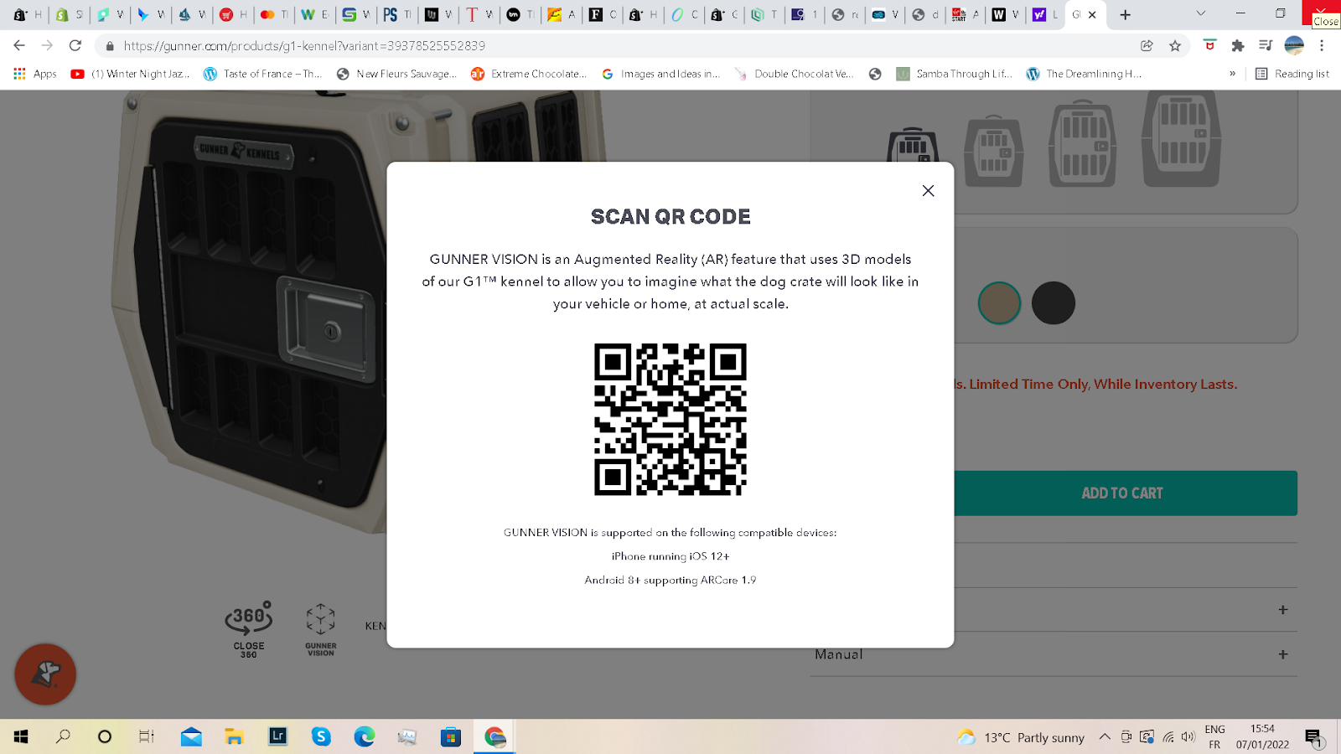Open the Taste of France bookmark

pyautogui.click(x=262, y=74)
